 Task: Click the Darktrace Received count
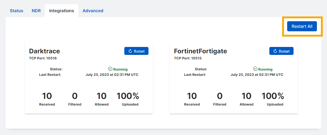[x=47, y=96]
